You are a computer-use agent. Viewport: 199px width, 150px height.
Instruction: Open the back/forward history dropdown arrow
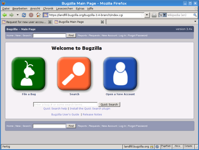click(x=18, y=15)
